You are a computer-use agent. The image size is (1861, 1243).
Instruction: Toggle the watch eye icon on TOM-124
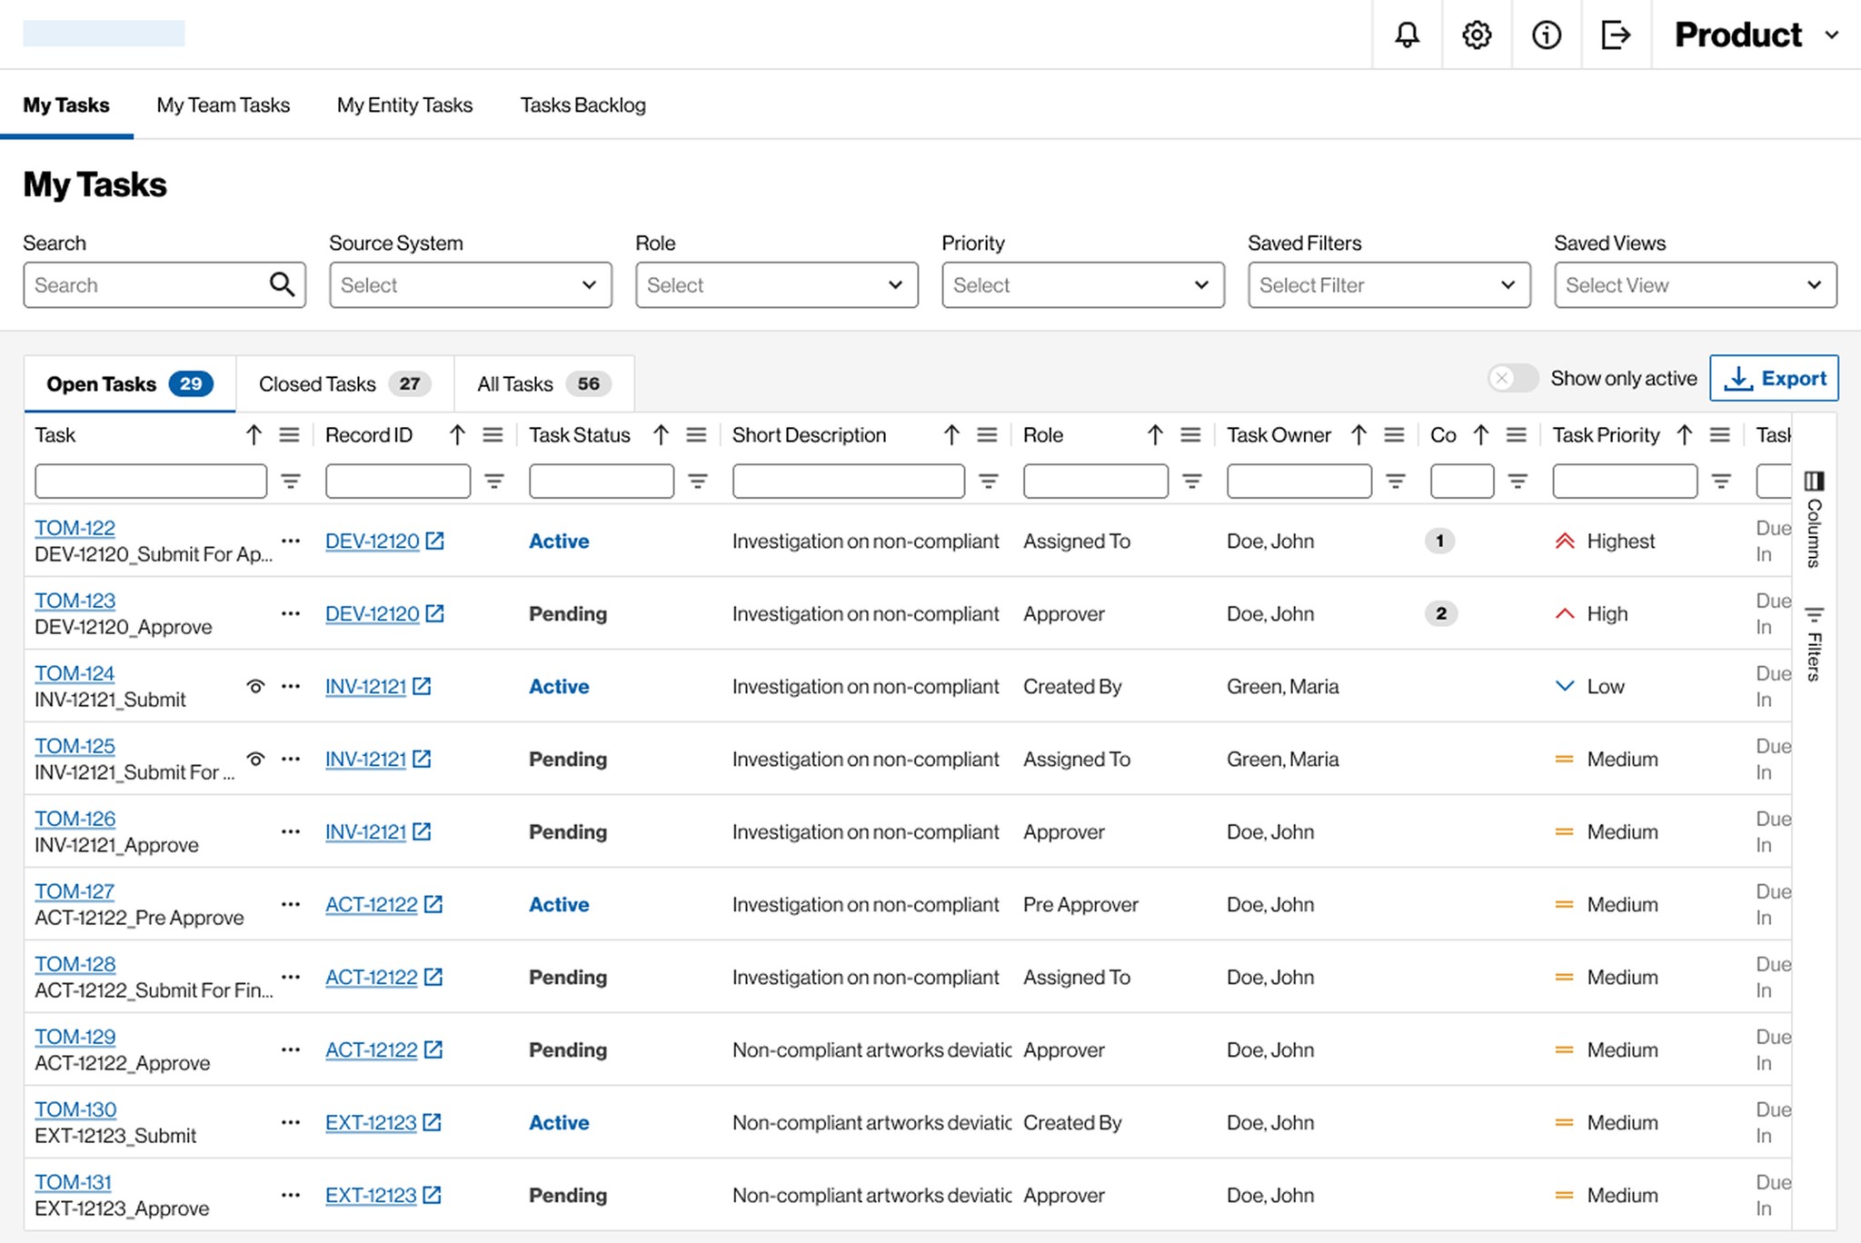click(256, 686)
